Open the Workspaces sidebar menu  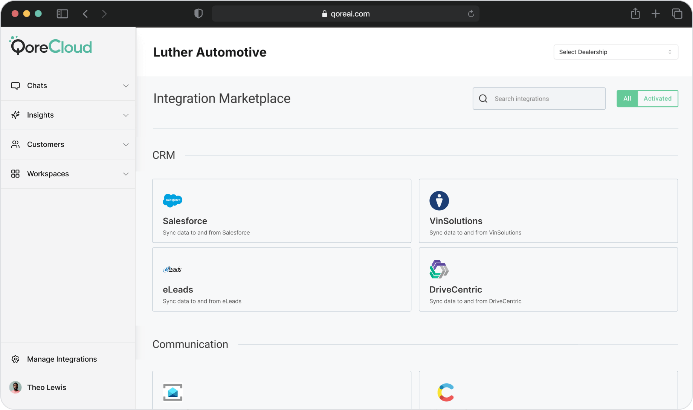tap(48, 174)
